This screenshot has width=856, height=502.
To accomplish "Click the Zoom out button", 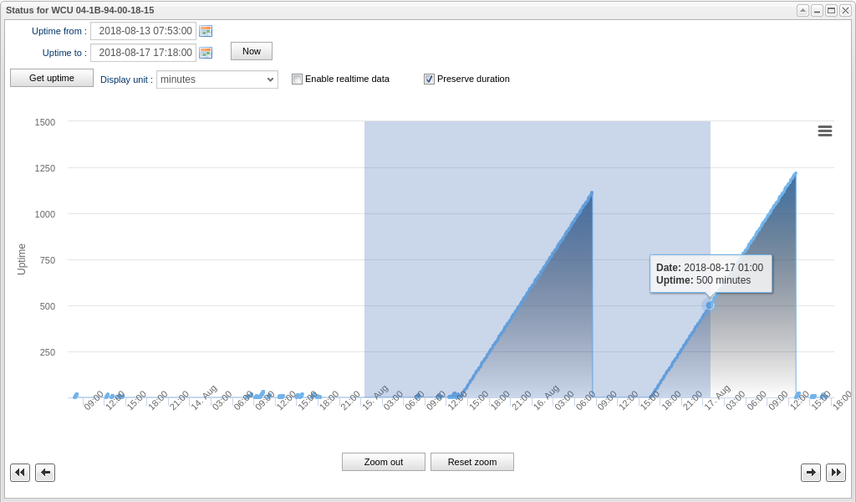I will (384, 462).
